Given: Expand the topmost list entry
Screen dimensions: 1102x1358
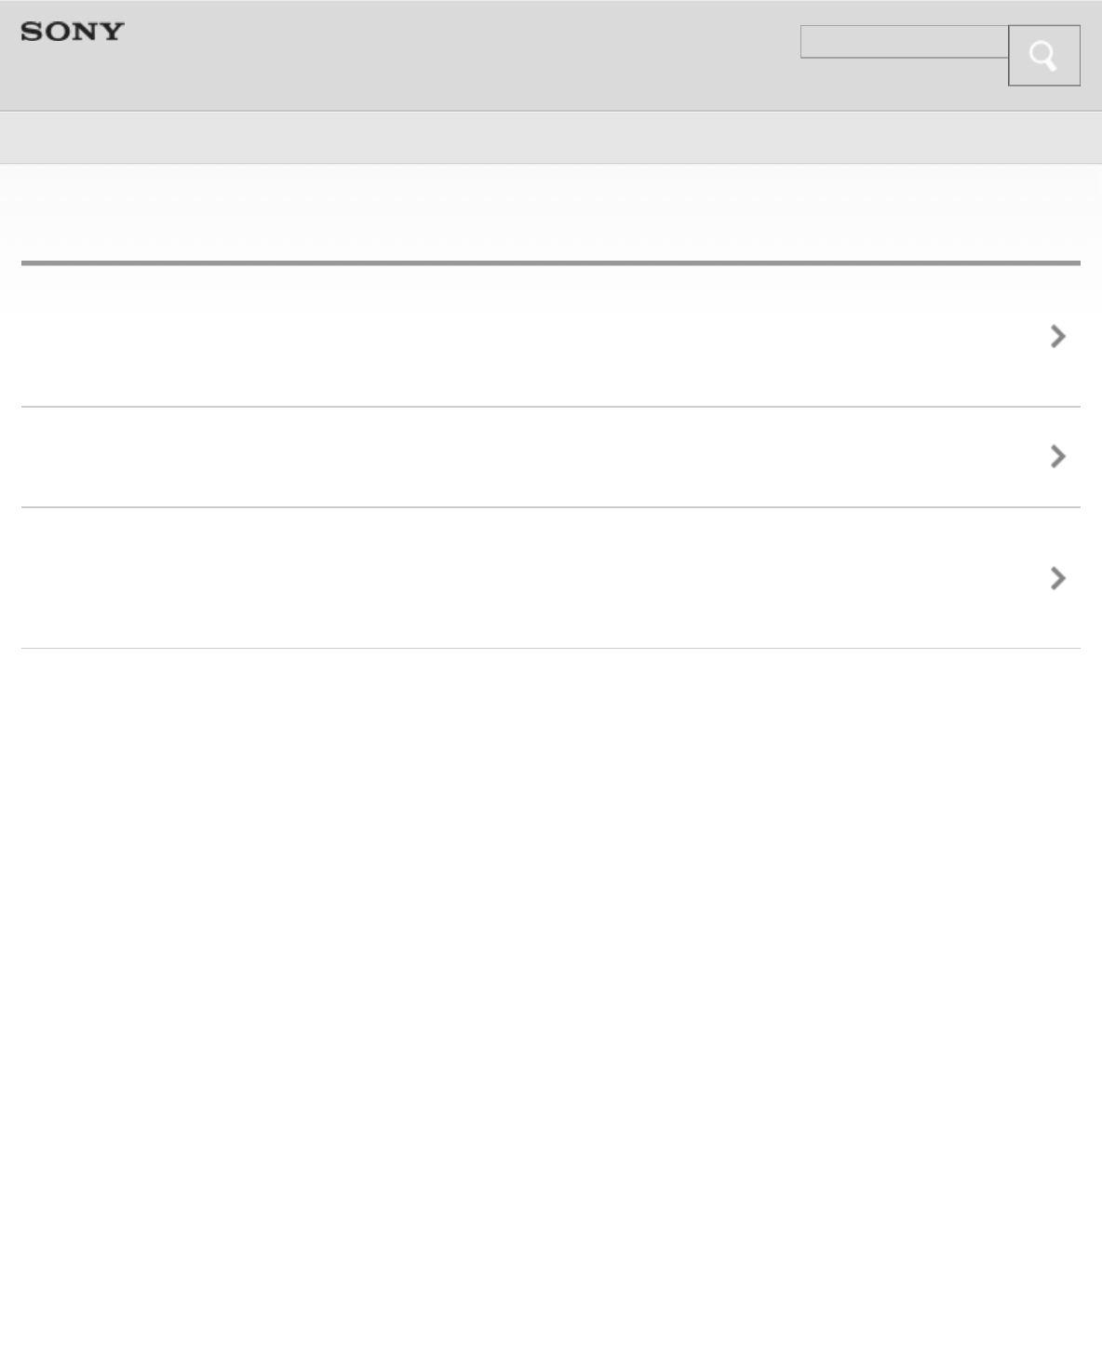Looking at the screenshot, I should pos(1057,336).
